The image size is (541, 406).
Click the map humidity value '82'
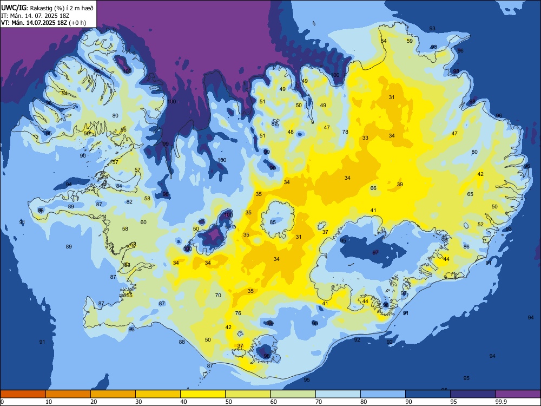click(x=129, y=201)
